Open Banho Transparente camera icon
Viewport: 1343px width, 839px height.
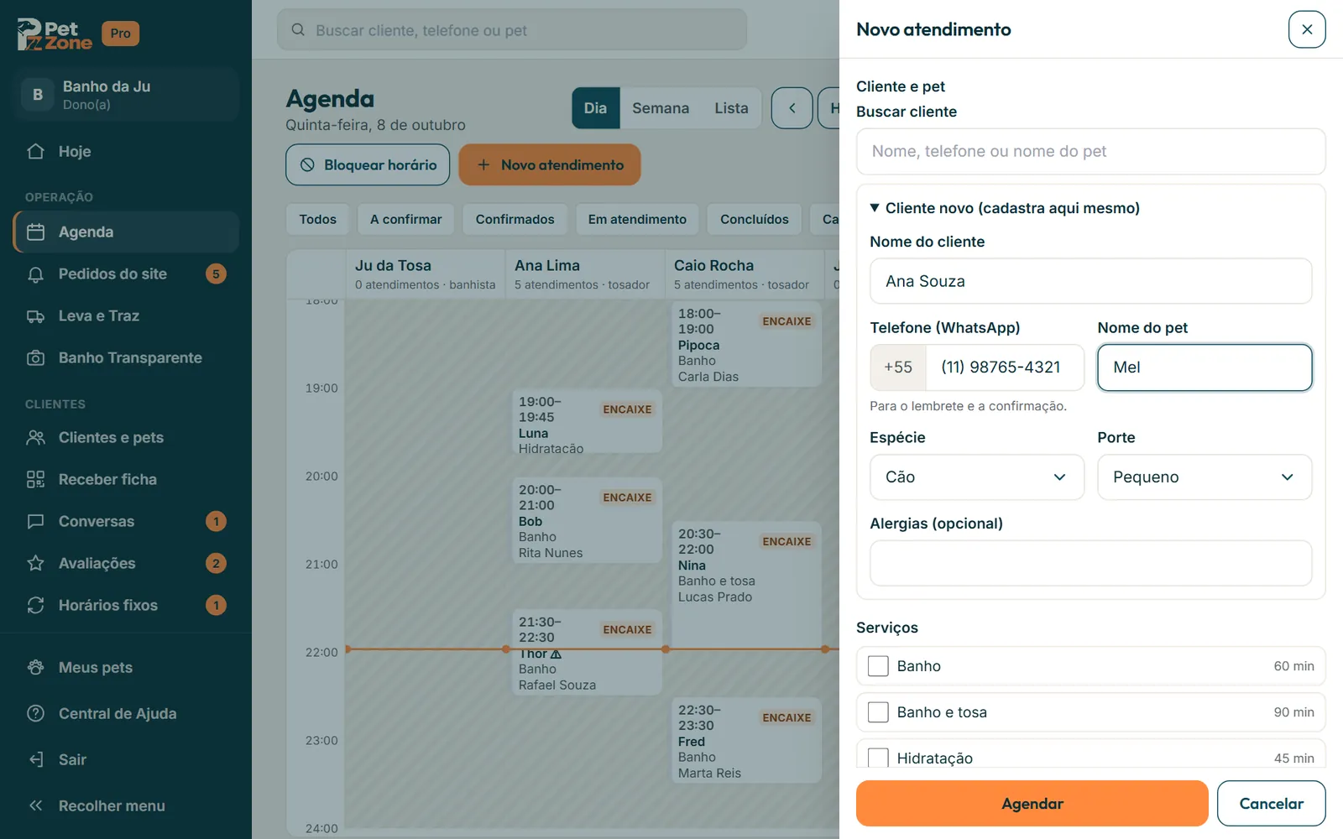tap(35, 358)
